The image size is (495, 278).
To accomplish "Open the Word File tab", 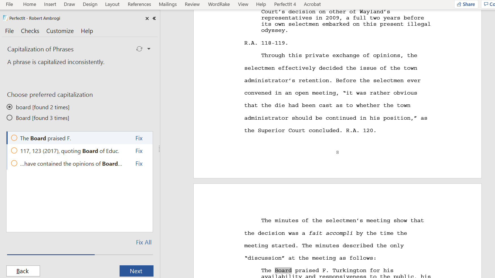I will click(x=9, y=4).
